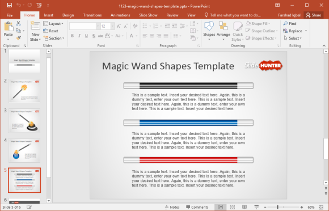Click Replace in the Editing group
329x211 pixels.
(x=293, y=31)
